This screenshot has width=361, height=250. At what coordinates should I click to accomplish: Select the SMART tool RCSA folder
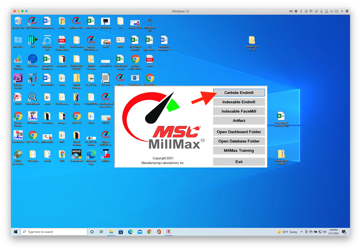[252, 43]
